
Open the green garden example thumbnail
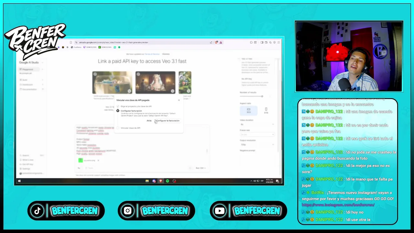185,83
